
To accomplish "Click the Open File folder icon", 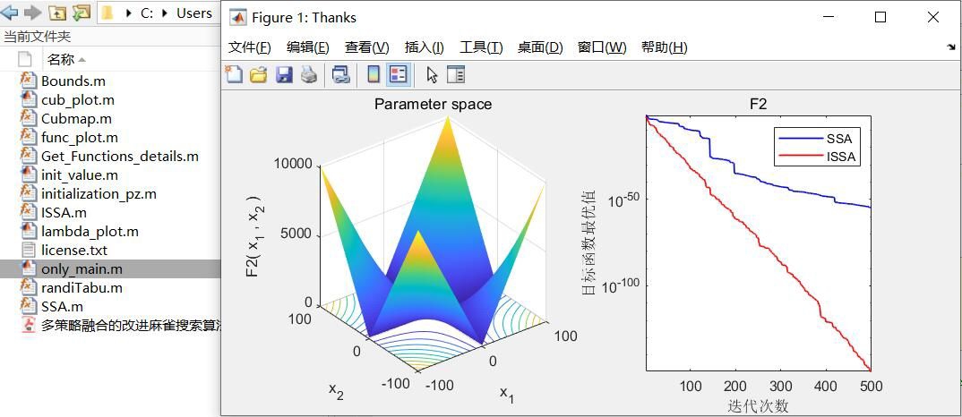I will [259, 75].
